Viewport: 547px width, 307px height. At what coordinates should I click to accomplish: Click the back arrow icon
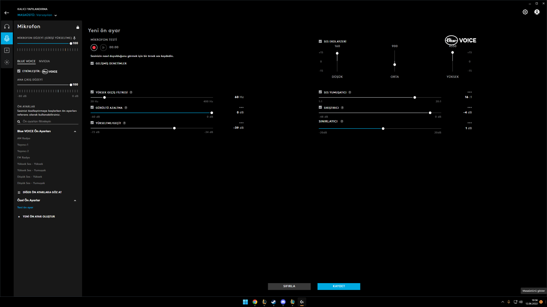[x=7, y=13]
